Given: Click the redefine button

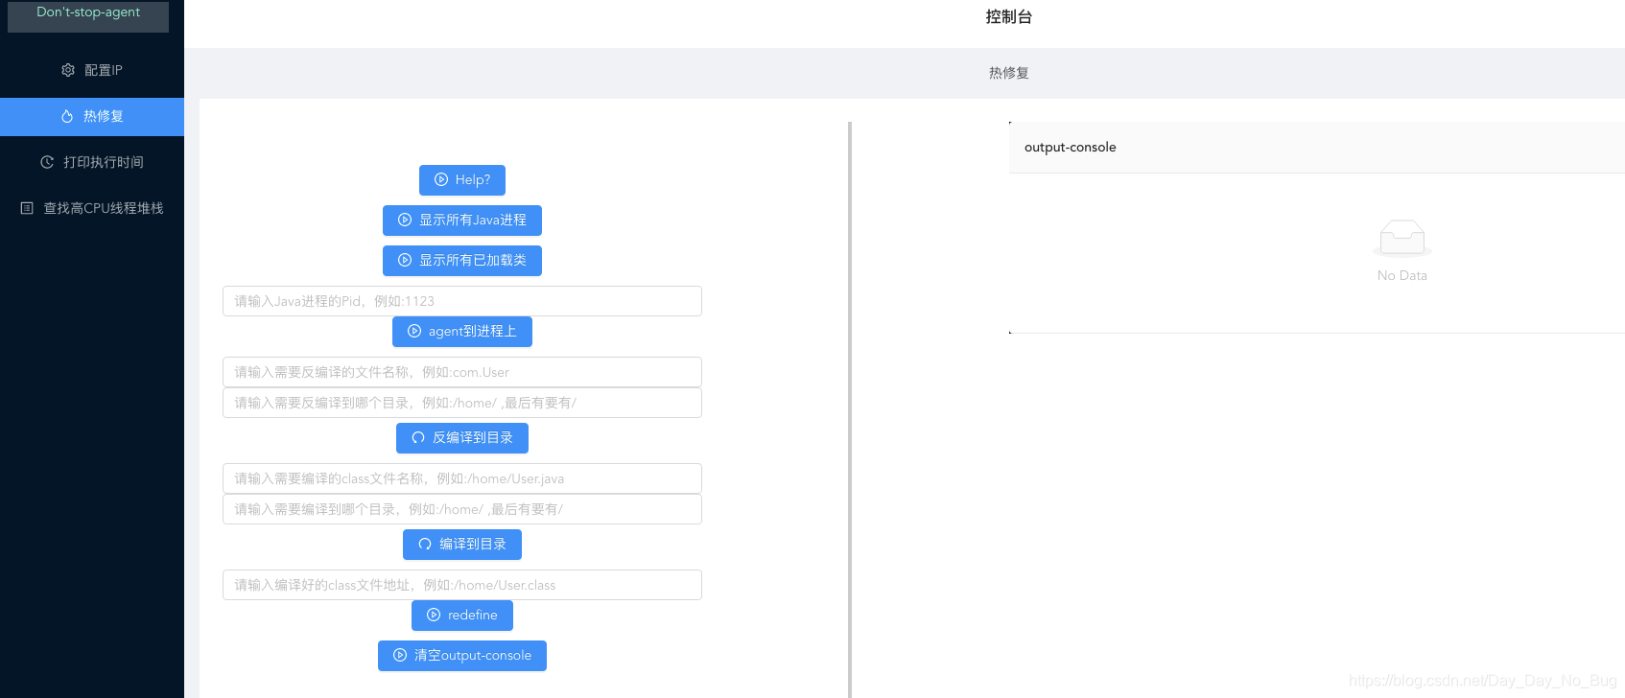Looking at the screenshot, I should coord(462,615).
